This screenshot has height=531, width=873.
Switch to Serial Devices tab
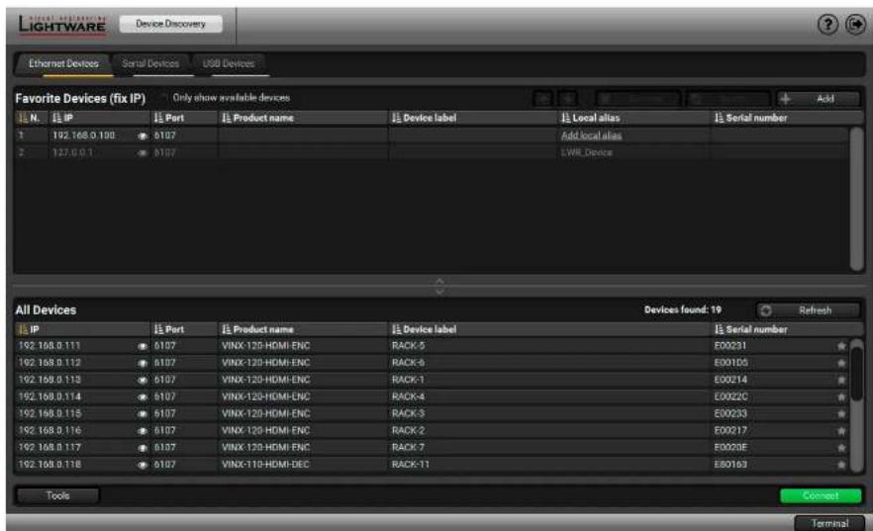(x=150, y=64)
